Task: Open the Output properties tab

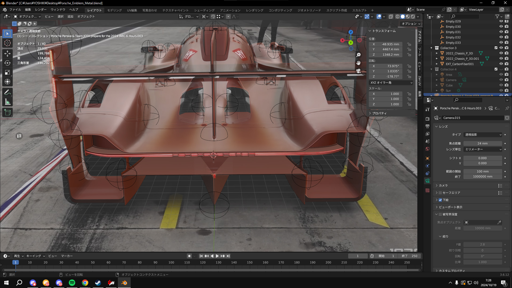Action: (427, 126)
